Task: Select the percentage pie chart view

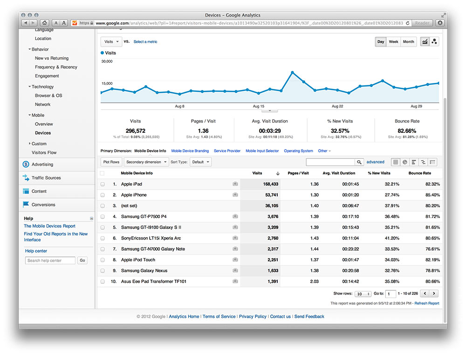Action: tap(405, 162)
